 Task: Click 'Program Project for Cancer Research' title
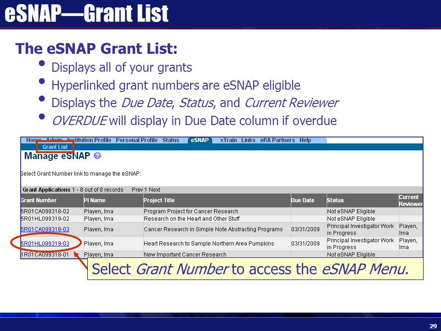point(191,211)
